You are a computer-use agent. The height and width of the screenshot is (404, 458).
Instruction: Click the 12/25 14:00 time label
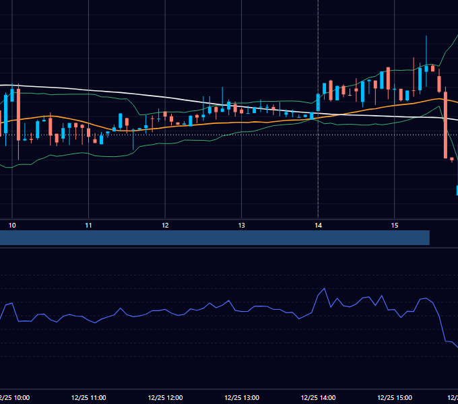[x=319, y=397]
